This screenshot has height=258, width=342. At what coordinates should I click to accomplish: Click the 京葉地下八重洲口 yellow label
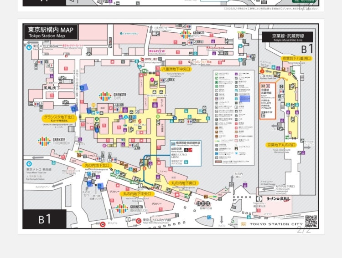coord(296,58)
